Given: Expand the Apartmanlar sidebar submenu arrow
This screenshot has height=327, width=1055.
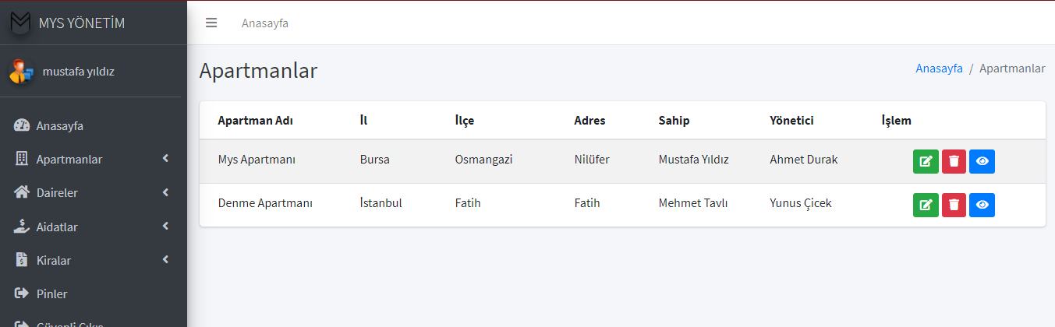Looking at the screenshot, I should coord(165,159).
